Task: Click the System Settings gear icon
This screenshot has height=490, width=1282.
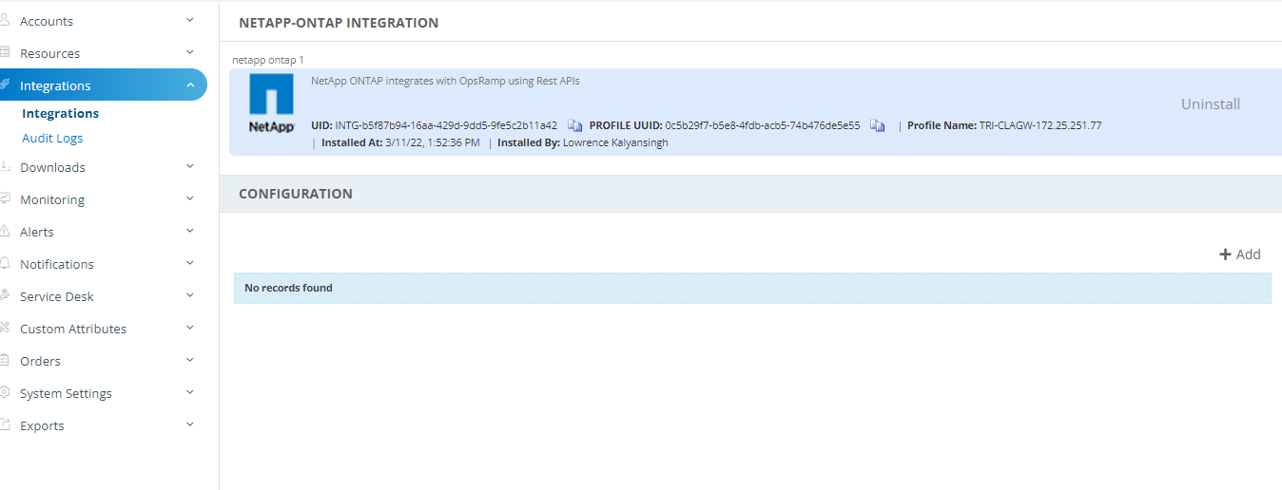Action: tap(5, 393)
